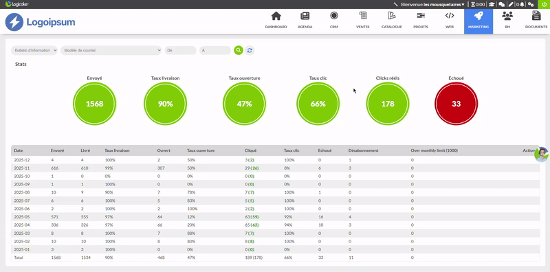The width and height of the screenshot is (550, 272).
Task: Click the wrench icon in top bar
Action: coord(396,5)
